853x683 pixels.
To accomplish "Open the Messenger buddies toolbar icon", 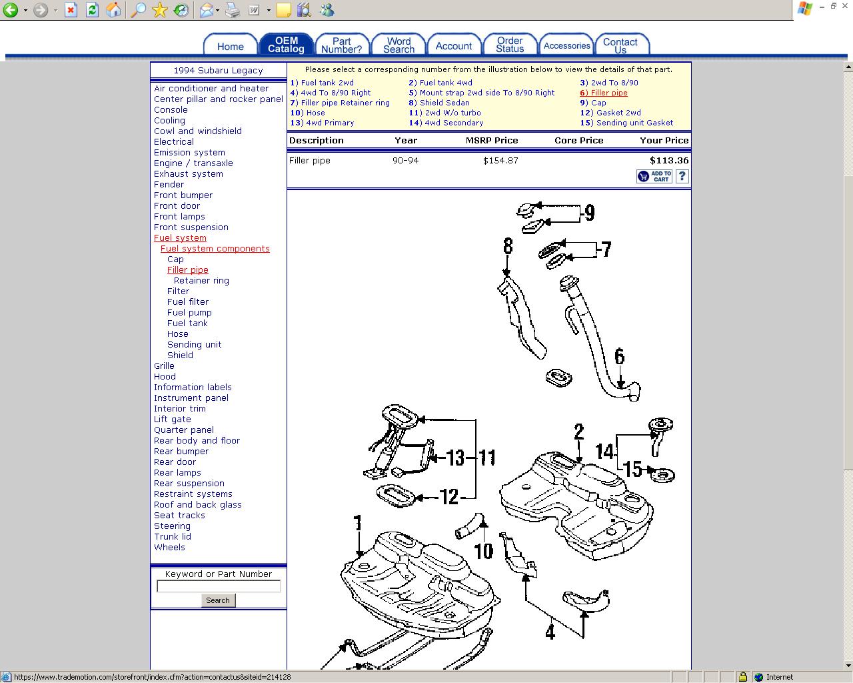I will (x=327, y=10).
